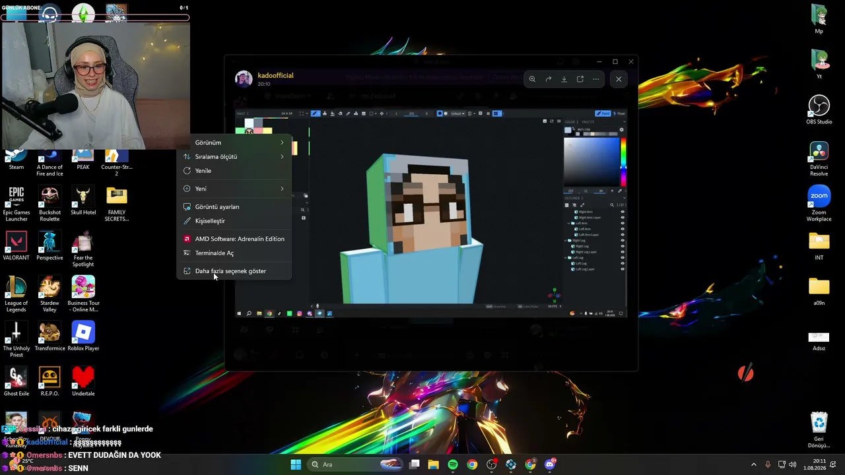The width and height of the screenshot is (845, 475).
Task: Select the Geri Dönüşüm recycle bin
Action: tap(819, 430)
